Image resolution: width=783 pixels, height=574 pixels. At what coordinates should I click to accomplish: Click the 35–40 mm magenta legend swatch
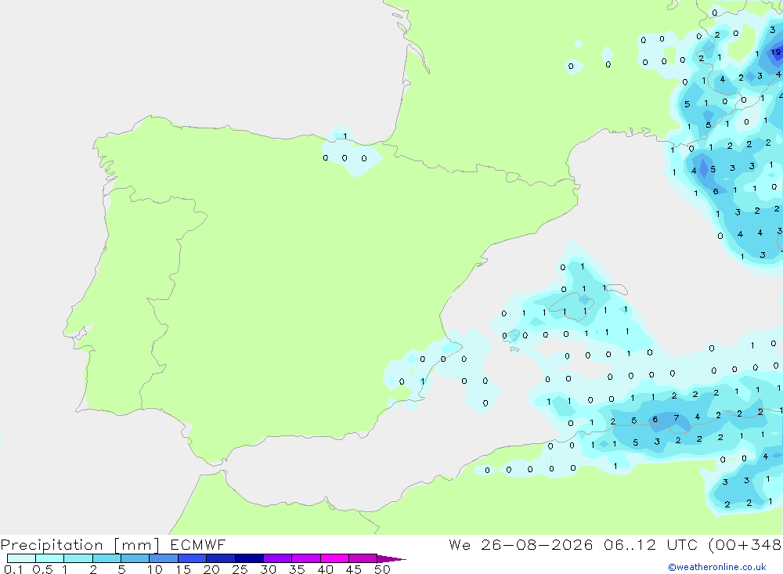tap(306, 558)
